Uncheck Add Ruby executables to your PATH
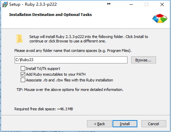171x132 pixels. coord(23,74)
